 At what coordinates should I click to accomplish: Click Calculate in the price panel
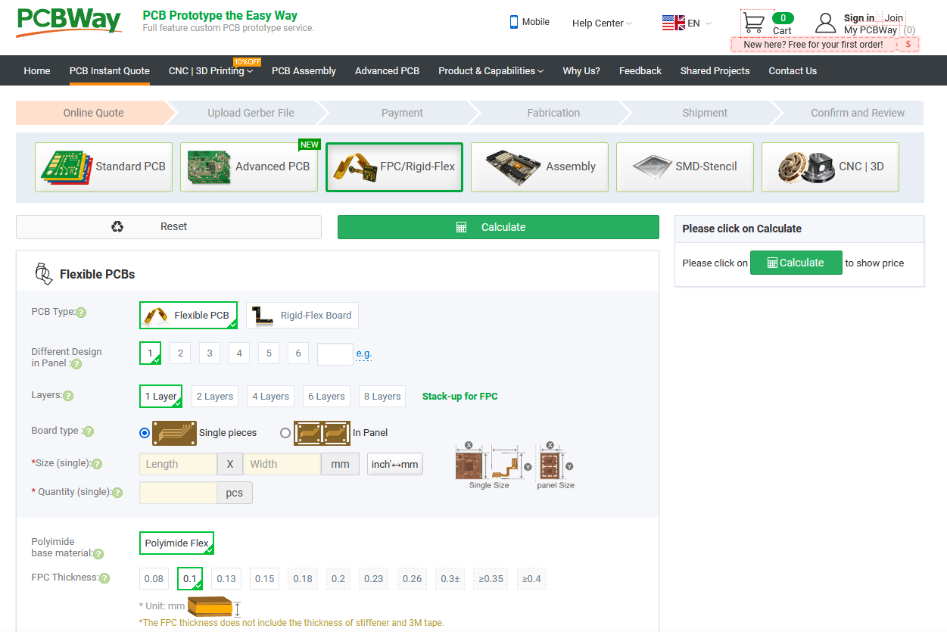796,263
